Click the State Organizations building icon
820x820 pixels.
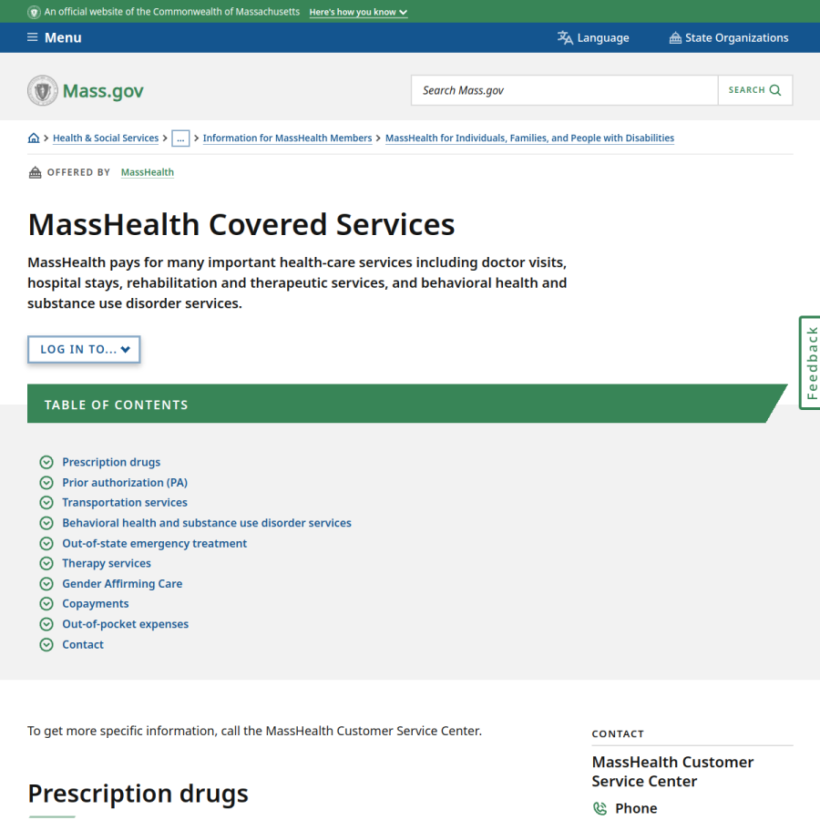[x=675, y=37]
